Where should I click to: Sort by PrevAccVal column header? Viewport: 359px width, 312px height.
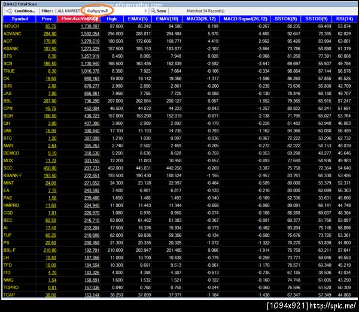click(79, 19)
